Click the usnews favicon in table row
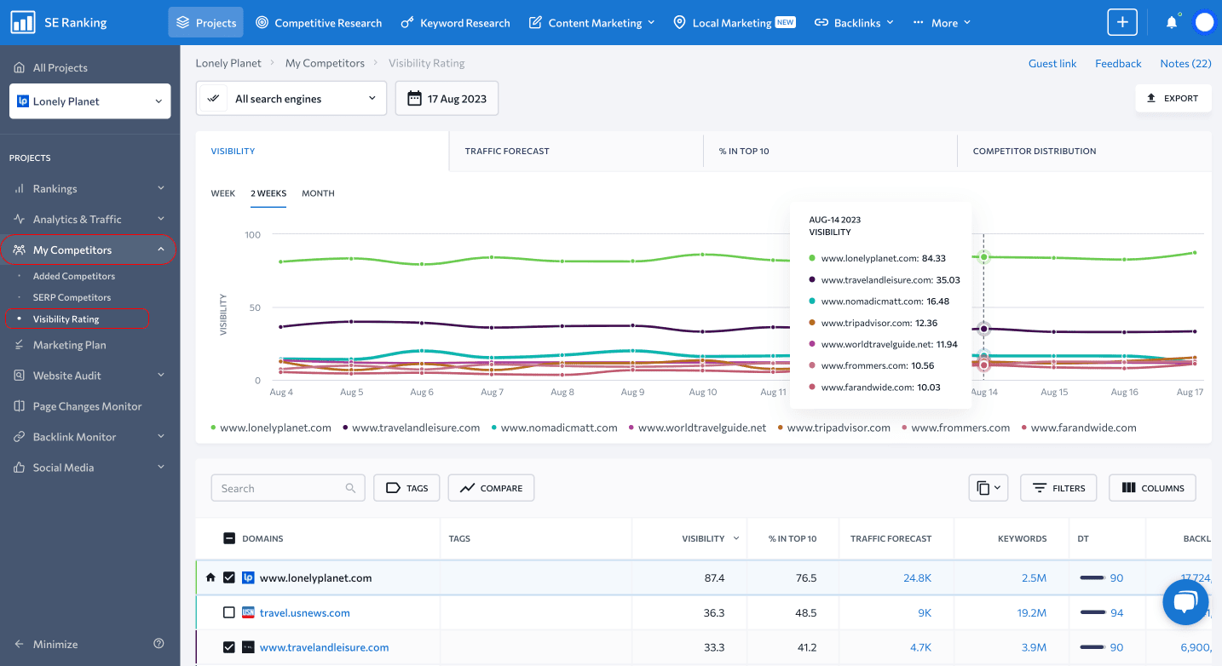The image size is (1222, 666). (x=249, y=612)
